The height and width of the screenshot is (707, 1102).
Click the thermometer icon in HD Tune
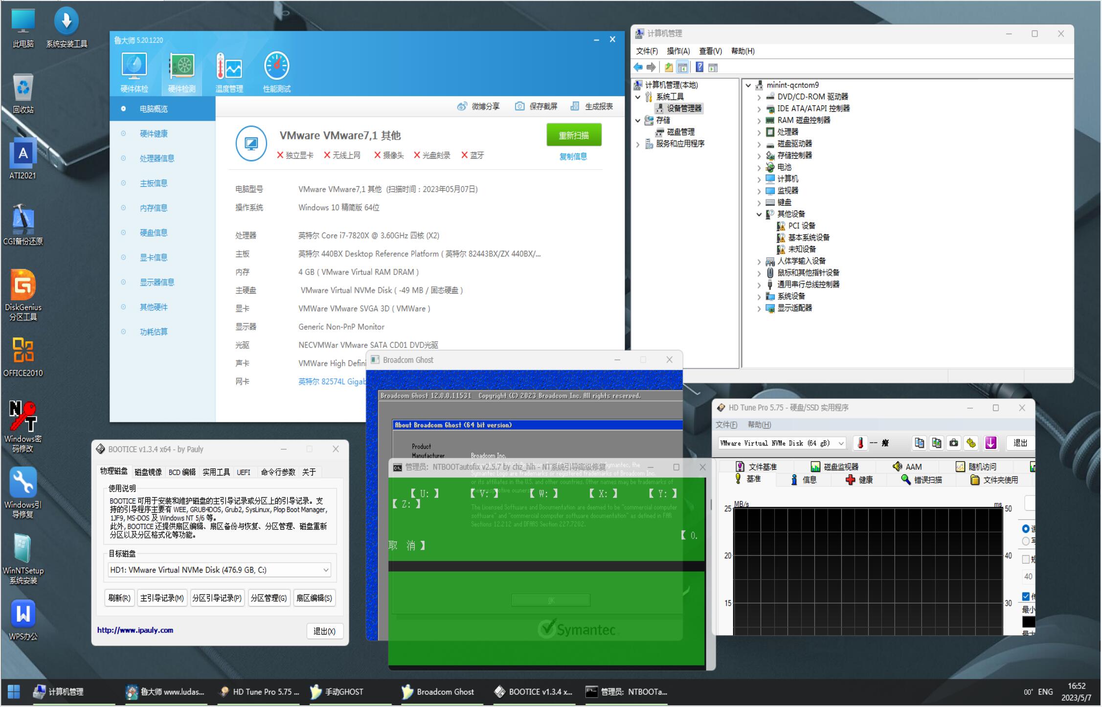click(860, 443)
